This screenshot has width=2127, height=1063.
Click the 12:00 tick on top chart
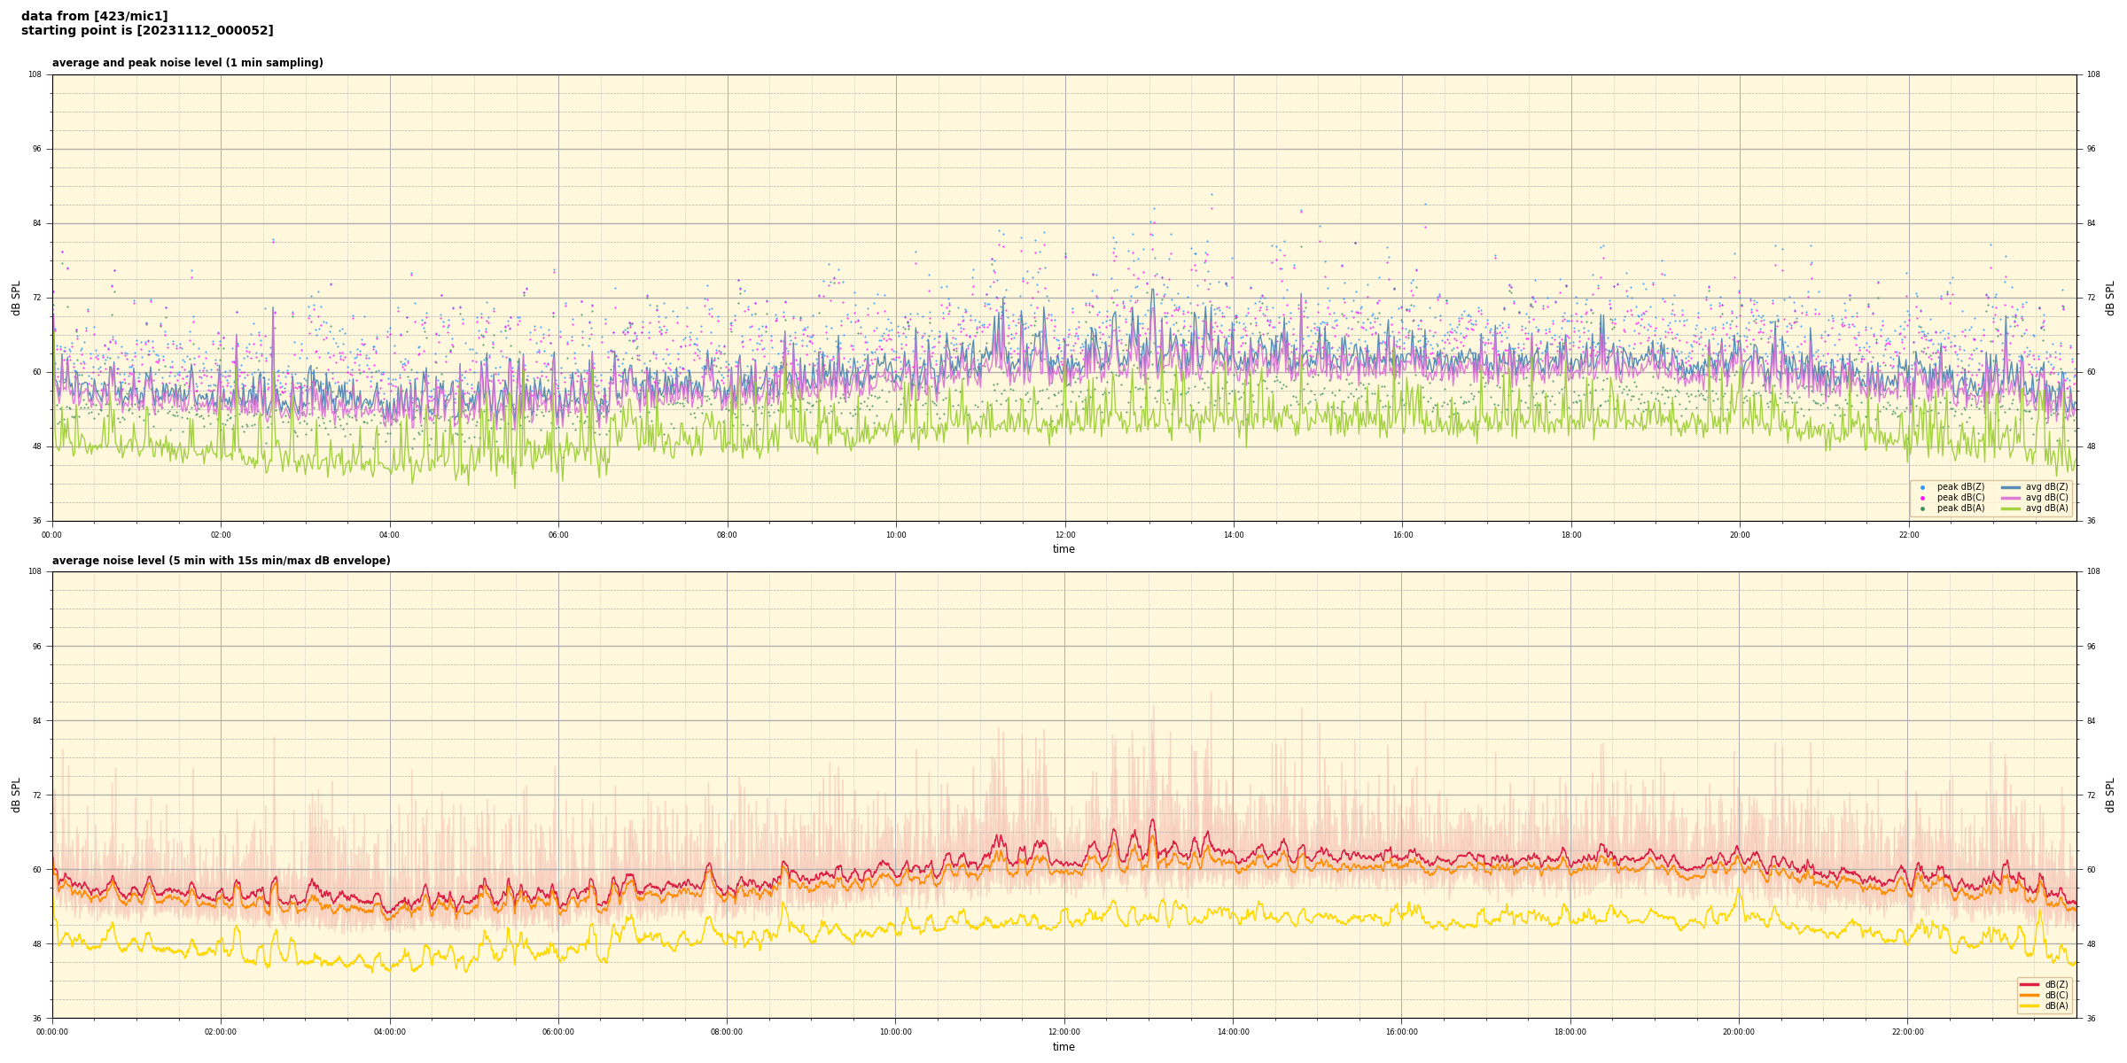coord(1064,535)
